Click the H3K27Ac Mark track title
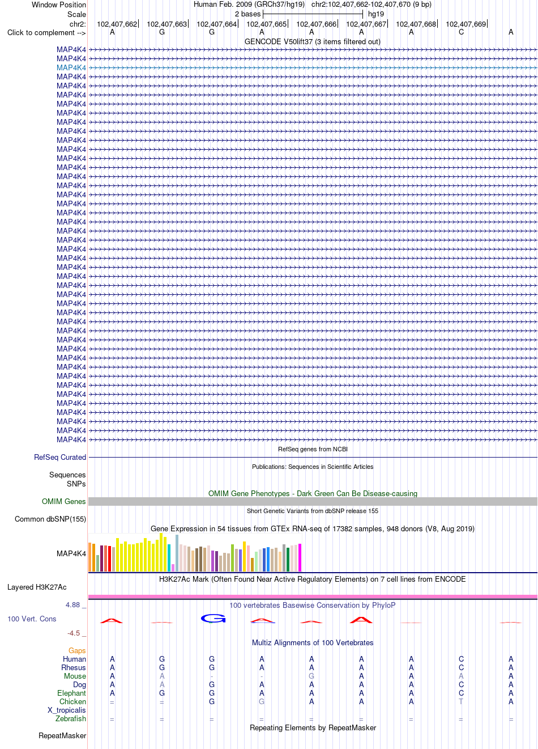This screenshot has height=749, width=538. coord(313,579)
